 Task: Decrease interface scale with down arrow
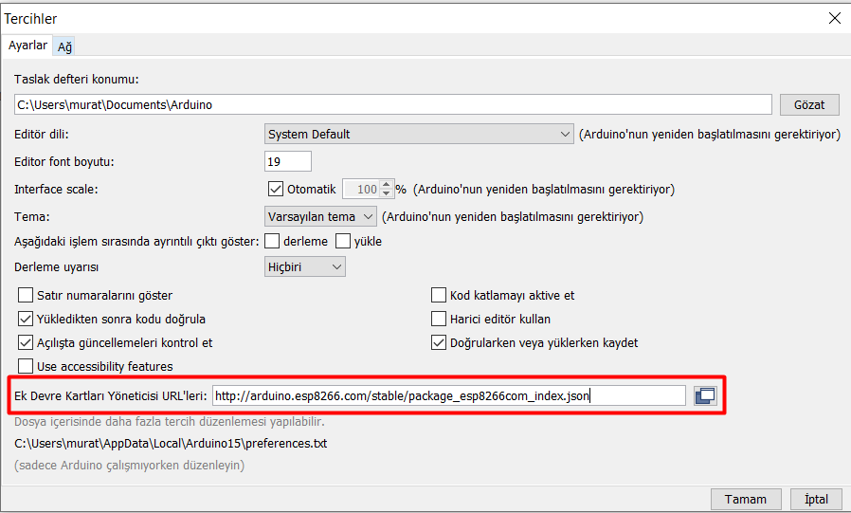click(386, 193)
